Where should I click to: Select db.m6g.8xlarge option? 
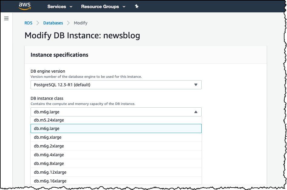pos(116,163)
